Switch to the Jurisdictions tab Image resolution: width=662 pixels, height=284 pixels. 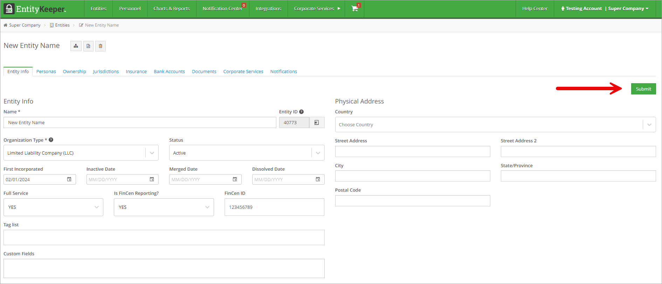[106, 71]
